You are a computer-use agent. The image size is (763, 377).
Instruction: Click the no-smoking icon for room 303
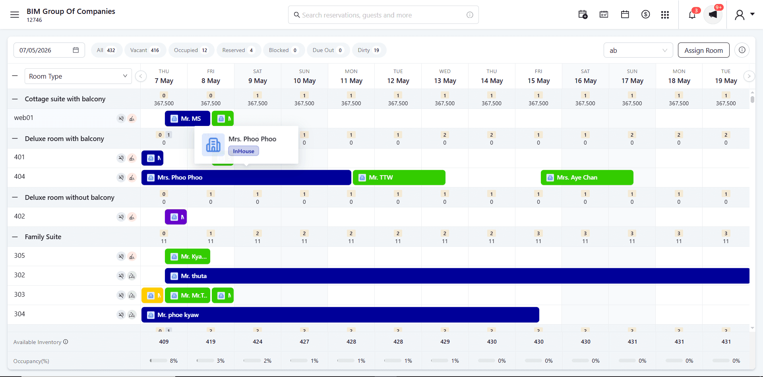tap(121, 295)
